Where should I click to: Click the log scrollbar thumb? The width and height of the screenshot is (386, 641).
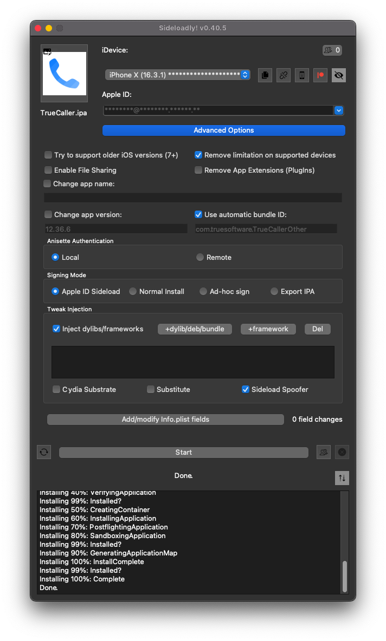(x=345, y=577)
